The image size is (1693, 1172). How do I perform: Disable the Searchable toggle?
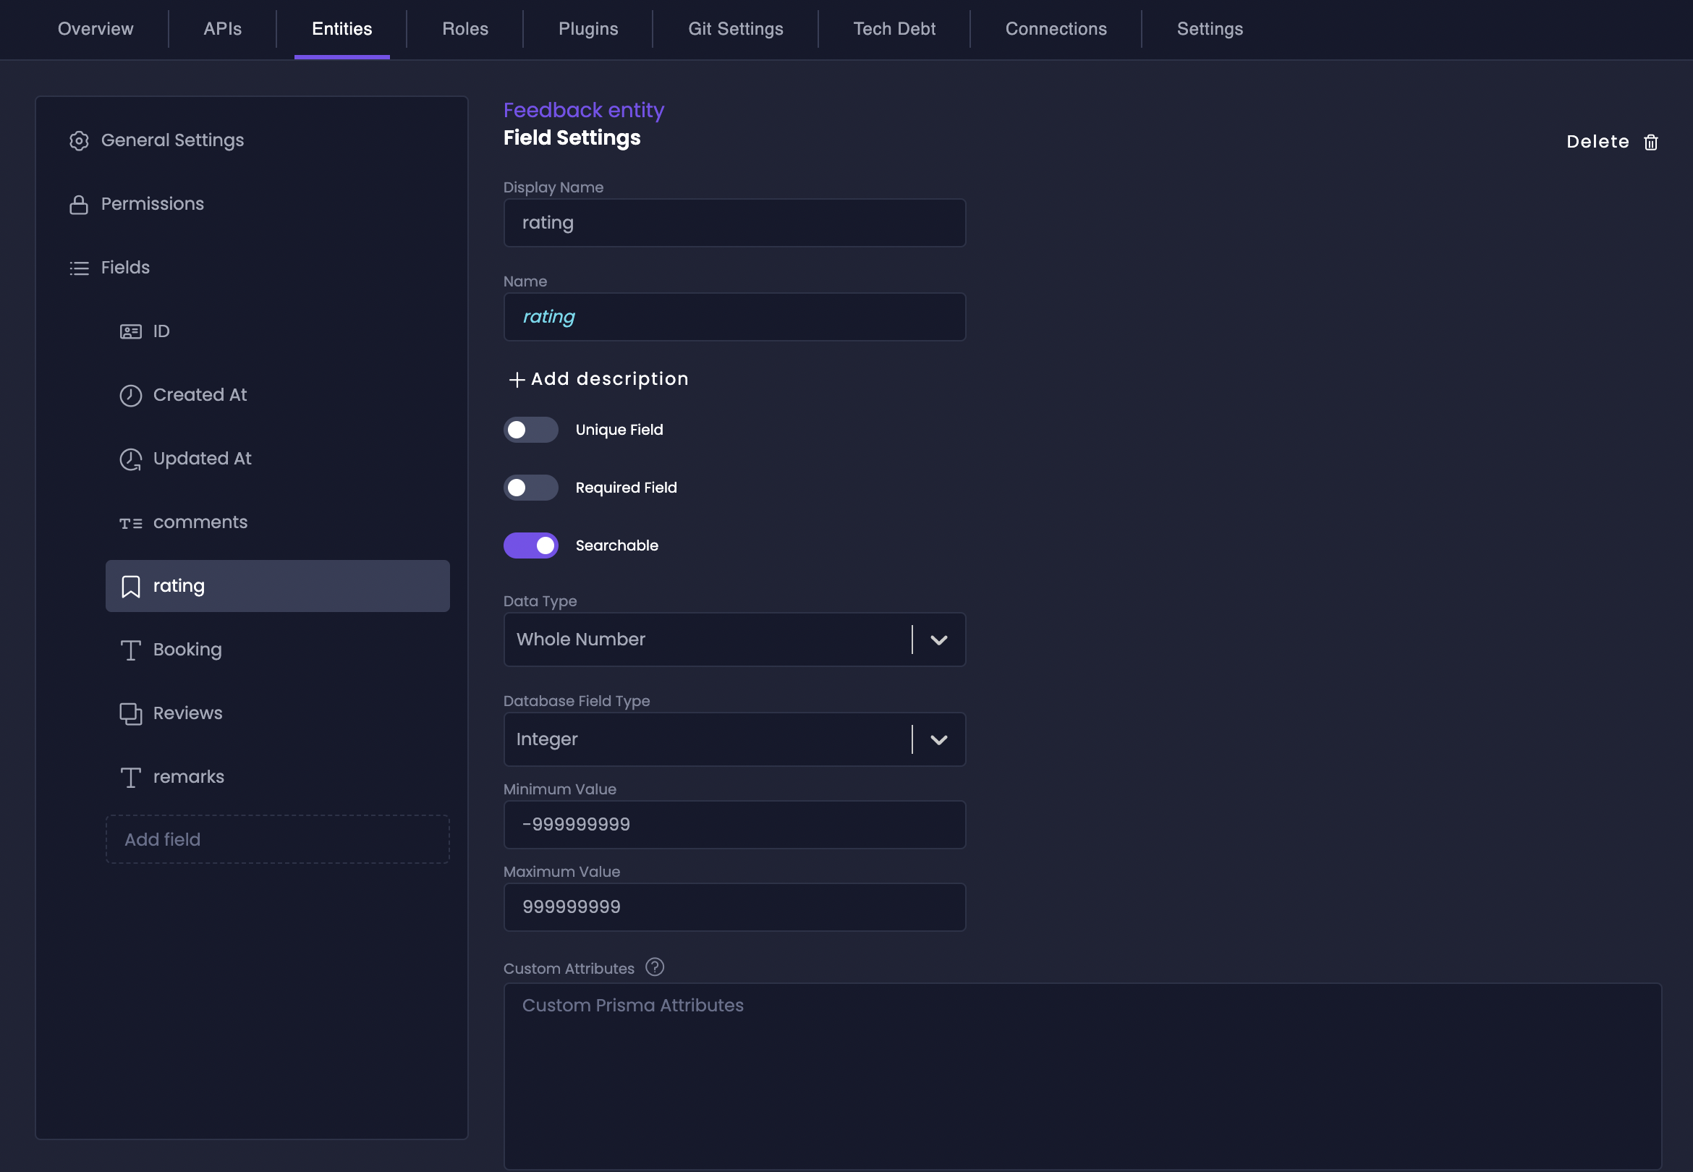[x=530, y=545]
